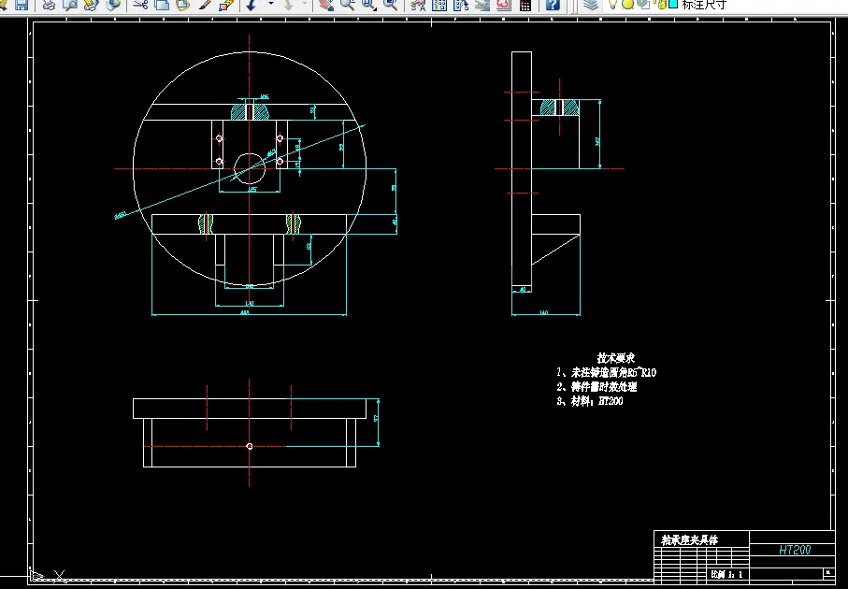Toggle the layer lock padlock icon
848x589 pixels.
pos(661,5)
